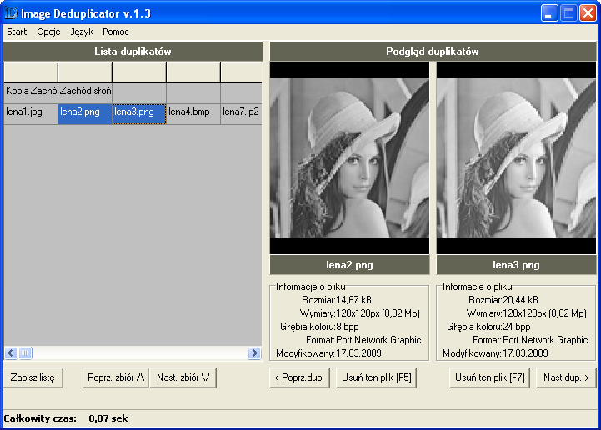The height and width of the screenshot is (430, 601).
Task: Click the < Poprz.dup. button
Action: pos(299,377)
